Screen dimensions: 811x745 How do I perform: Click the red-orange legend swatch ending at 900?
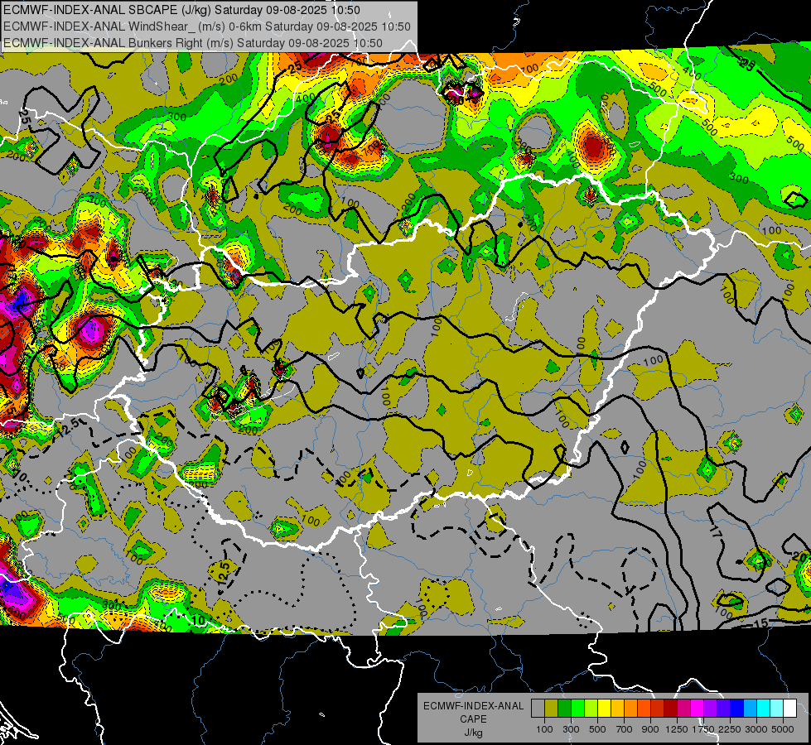click(644, 708)
